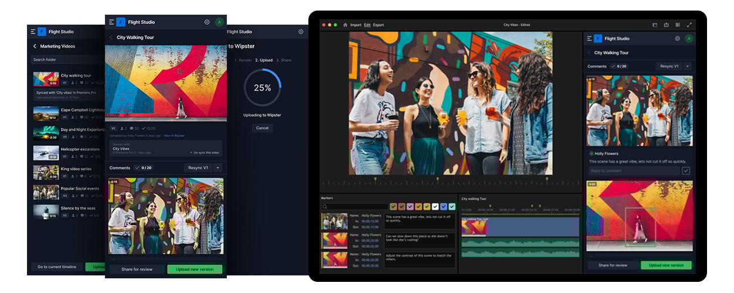
Task: Click Upload new version in the mobile panel
Action: click(195, 270)
